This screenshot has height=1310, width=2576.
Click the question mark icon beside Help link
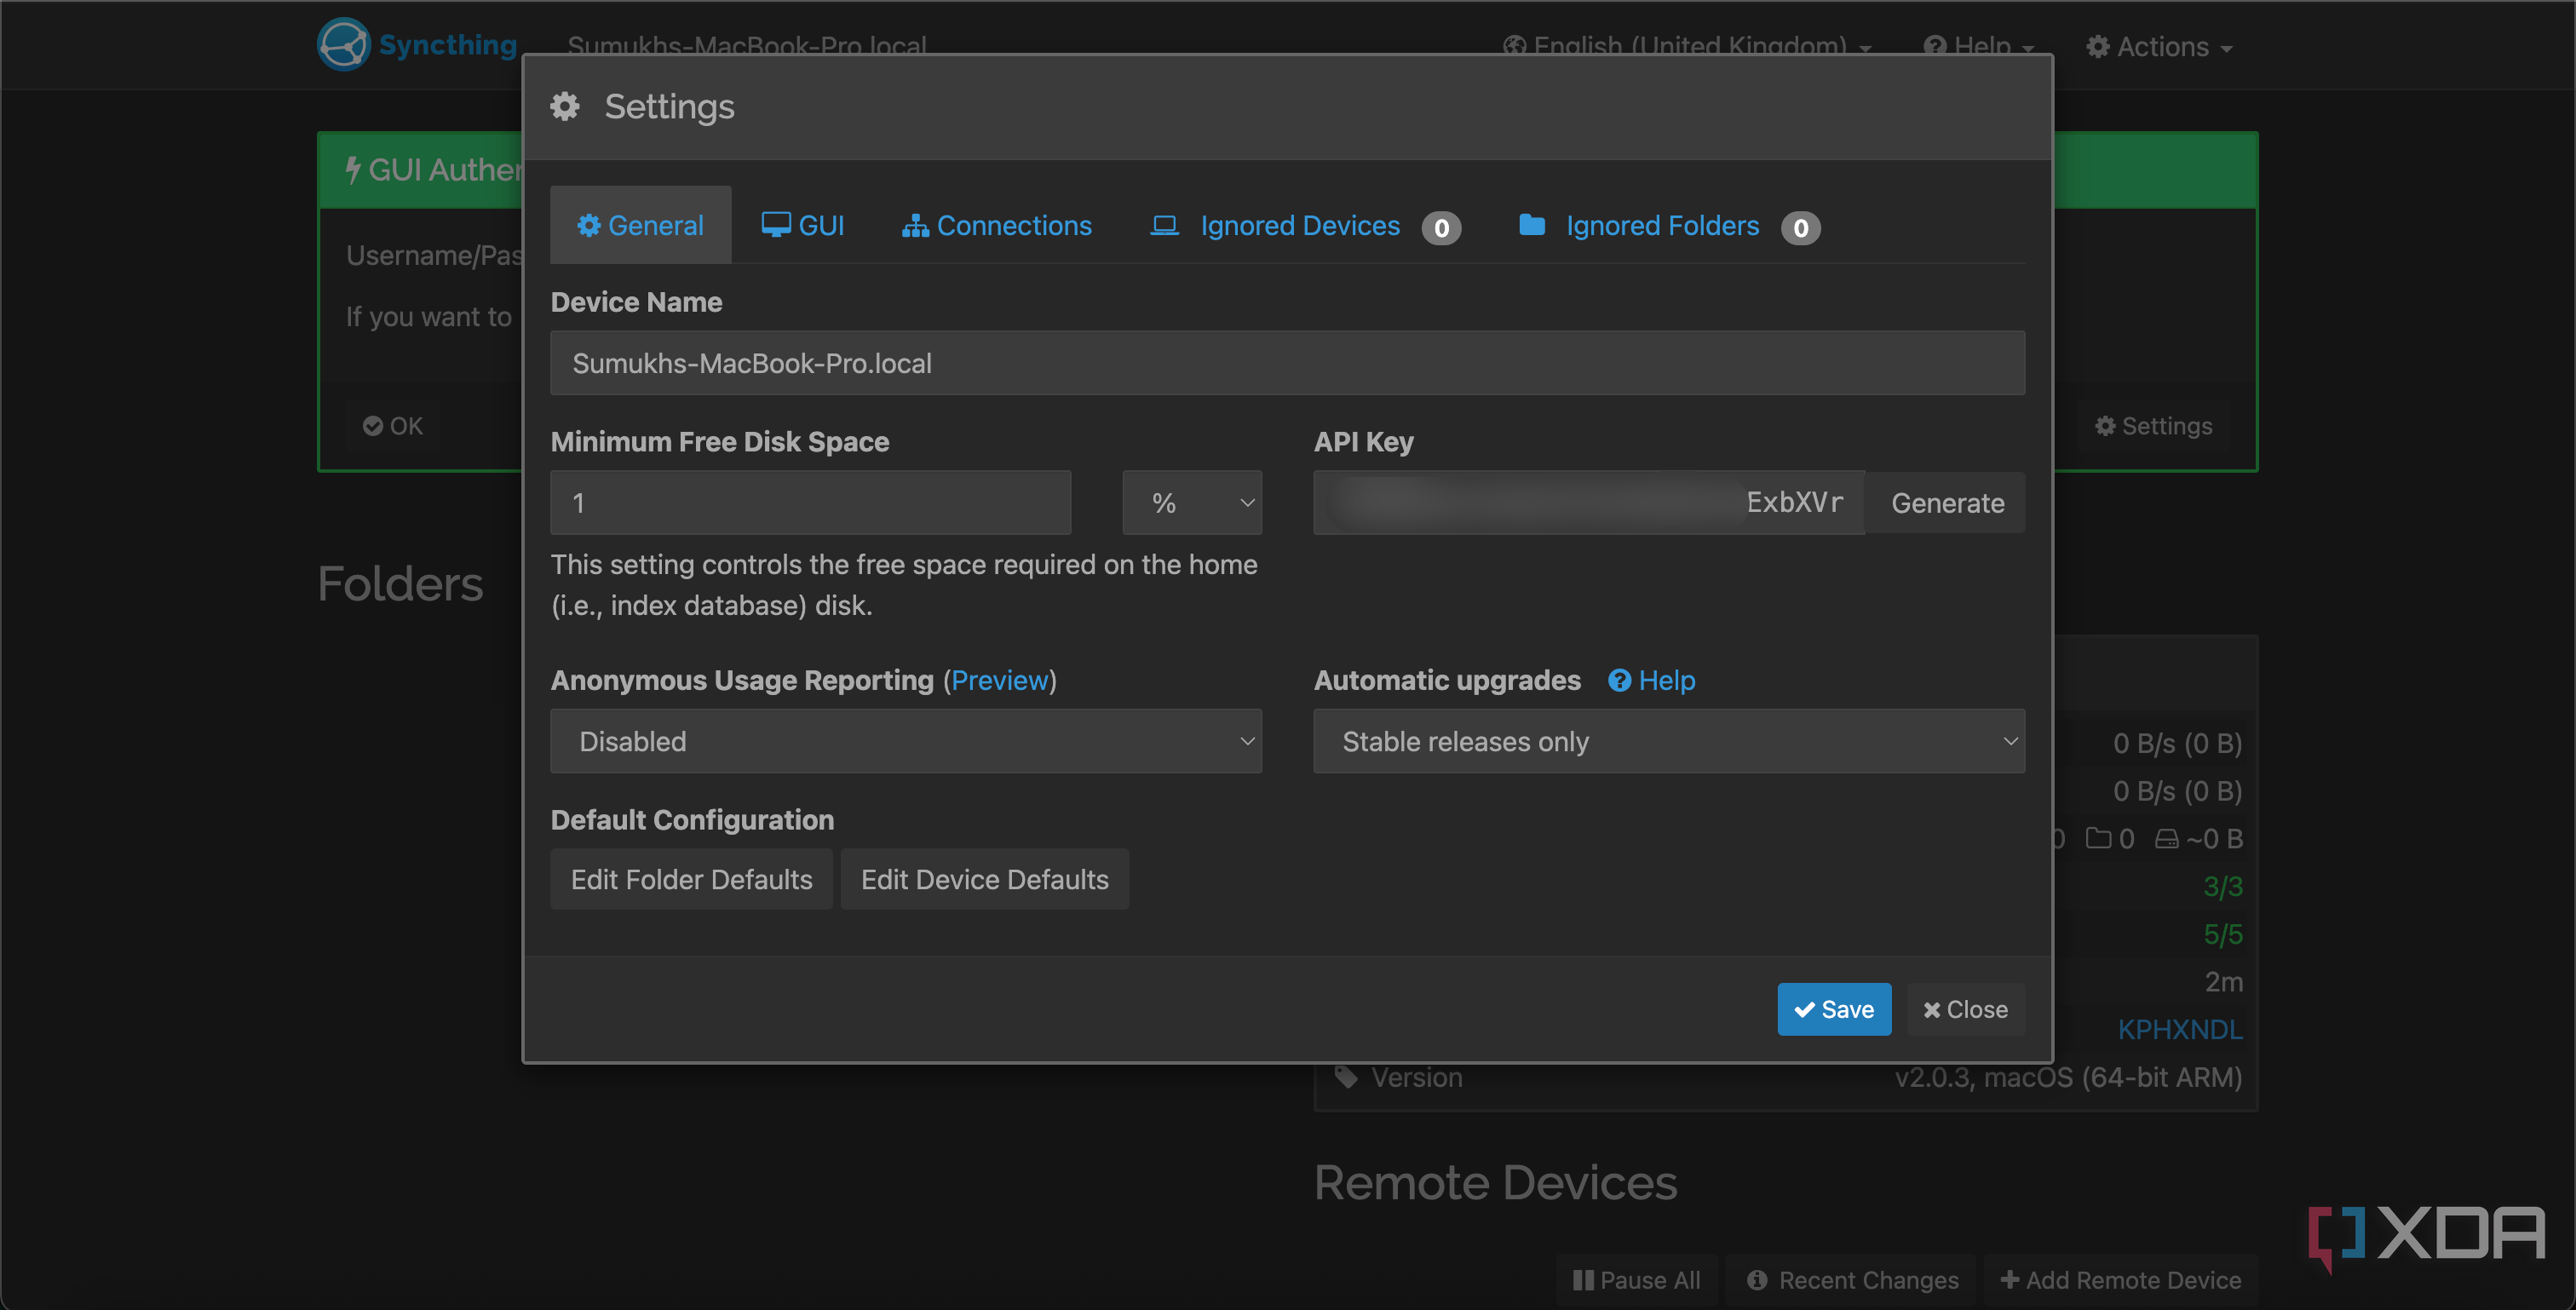[1619, 680]
